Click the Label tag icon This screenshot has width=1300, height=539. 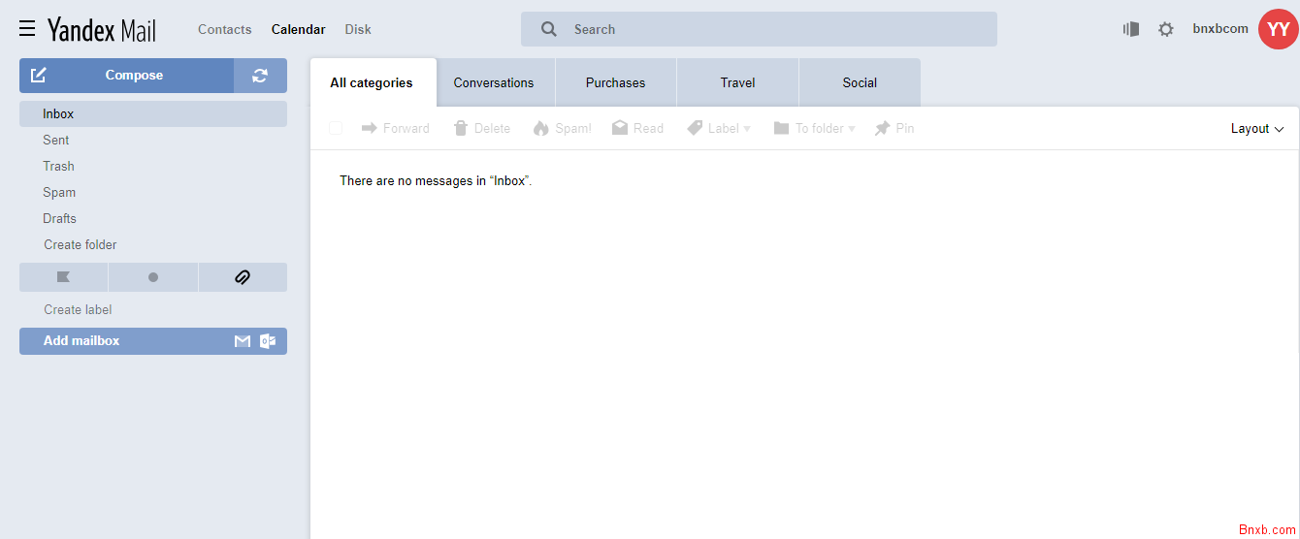click(x=695, y=128)
